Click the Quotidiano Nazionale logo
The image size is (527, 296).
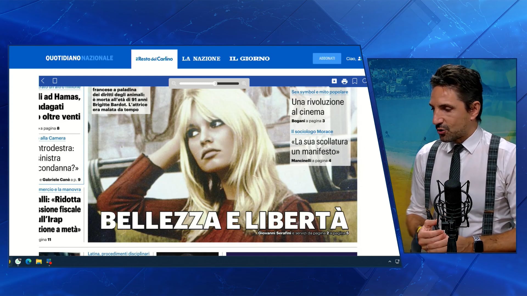pyautogui.click(x=79, y=58)
